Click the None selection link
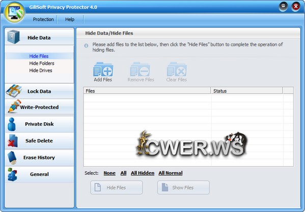This screenshot has height=212, width=305. point(109,173)
